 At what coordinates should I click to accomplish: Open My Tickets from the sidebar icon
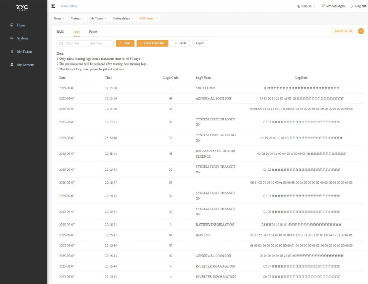tap(12, 51)
